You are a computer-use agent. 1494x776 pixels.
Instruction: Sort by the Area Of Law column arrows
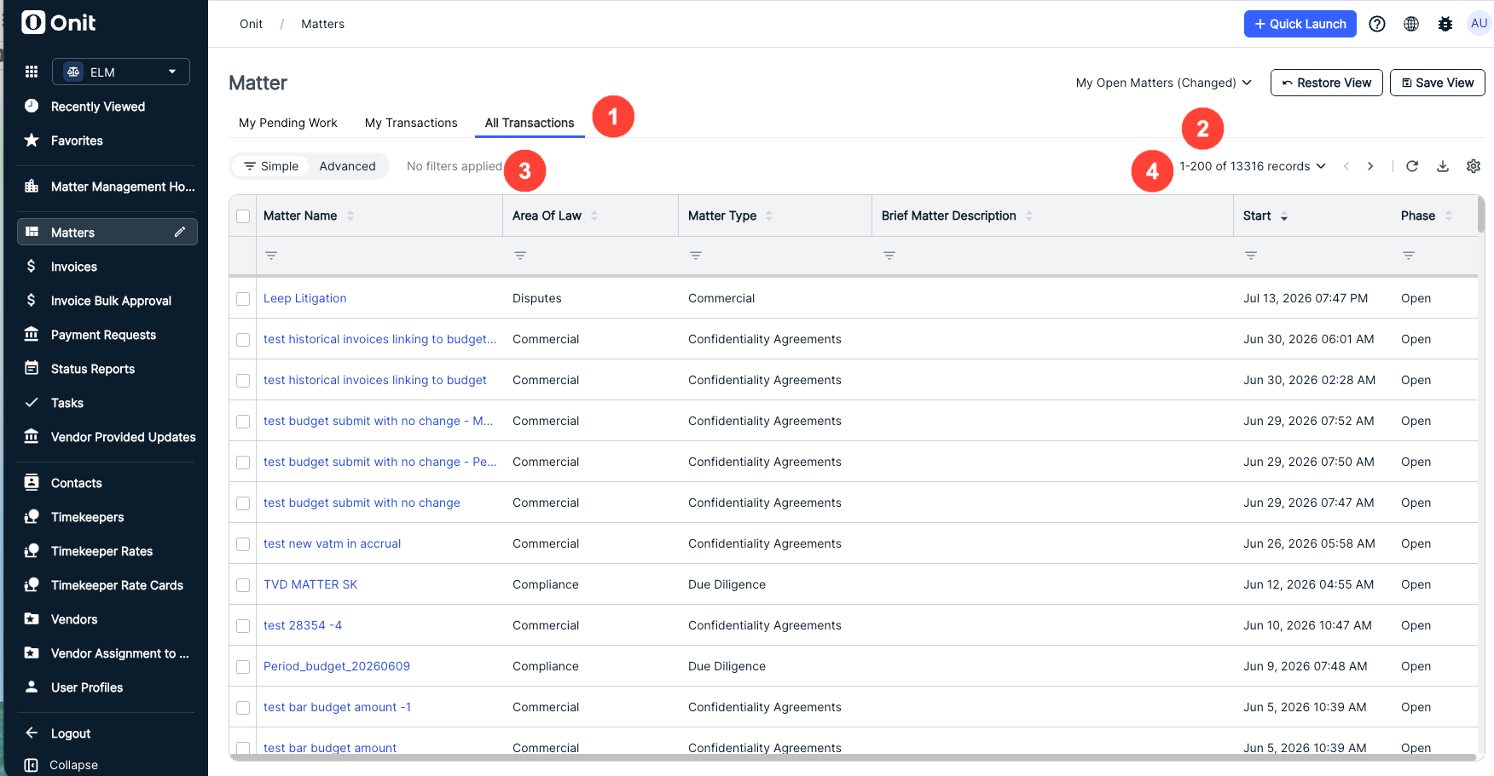pos(594,216)
